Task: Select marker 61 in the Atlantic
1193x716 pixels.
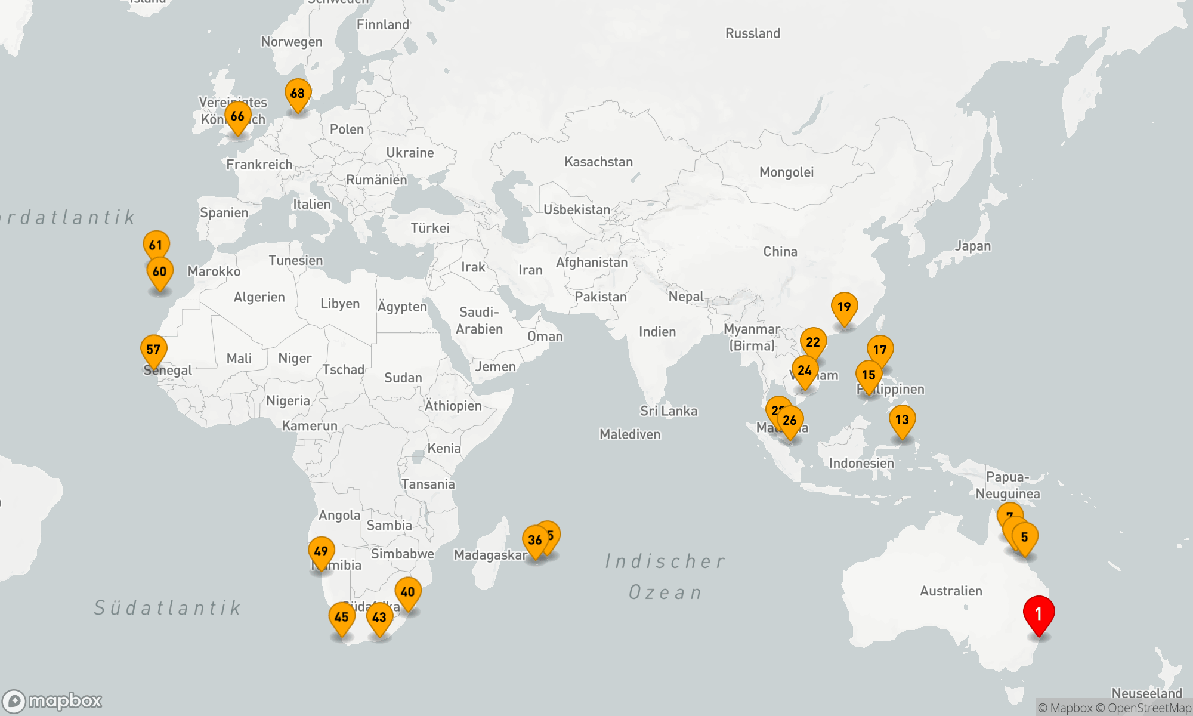Action: click(x=156, y=245)
